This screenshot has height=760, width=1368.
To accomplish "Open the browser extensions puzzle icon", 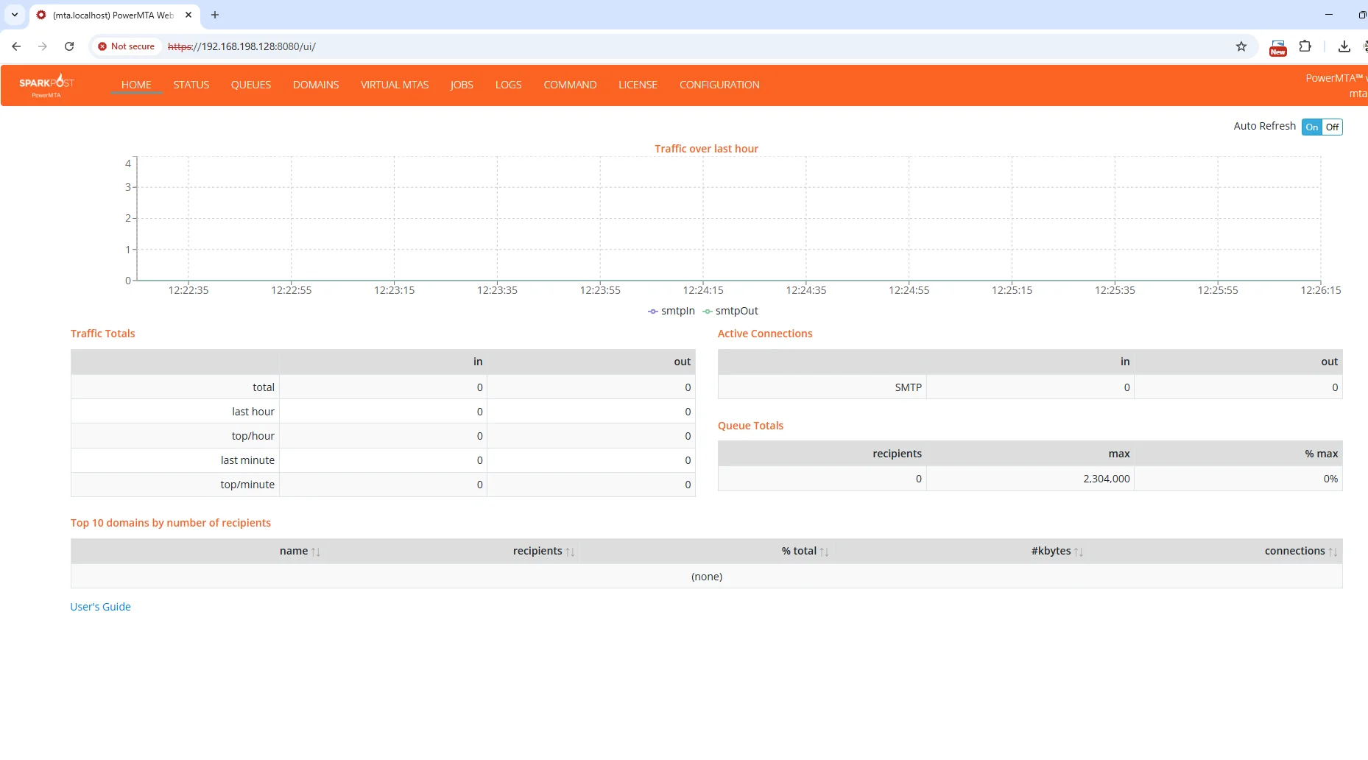I will 1305,46.
